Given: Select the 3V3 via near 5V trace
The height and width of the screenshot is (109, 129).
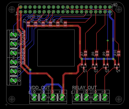Looking at the screenshot, I should [30, 70].
